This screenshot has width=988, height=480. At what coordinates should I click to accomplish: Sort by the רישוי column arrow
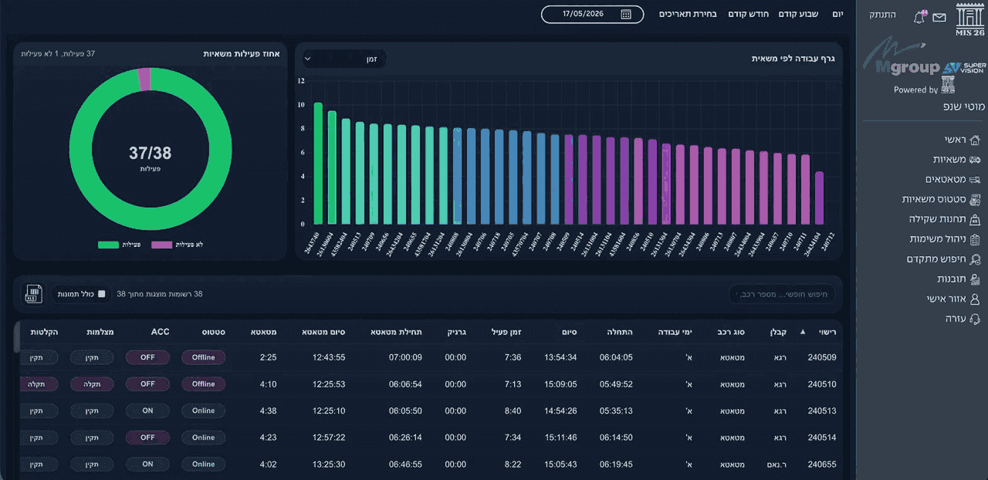coord(803,332)
